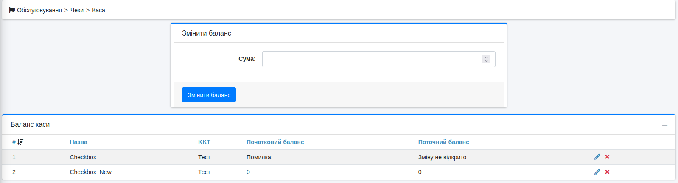Image resolution: width=678 pixels, height=183 pixels.
Task: Open Каса in the breadcrumb
Action: tap(98, 10)
